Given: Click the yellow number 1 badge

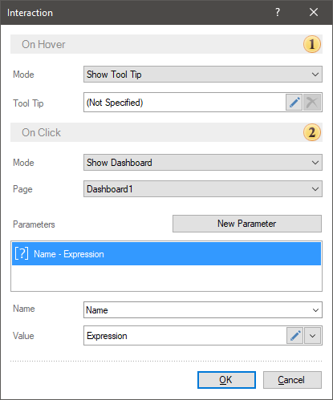Looking at the screenshot, I should click(x=312, y=44).
